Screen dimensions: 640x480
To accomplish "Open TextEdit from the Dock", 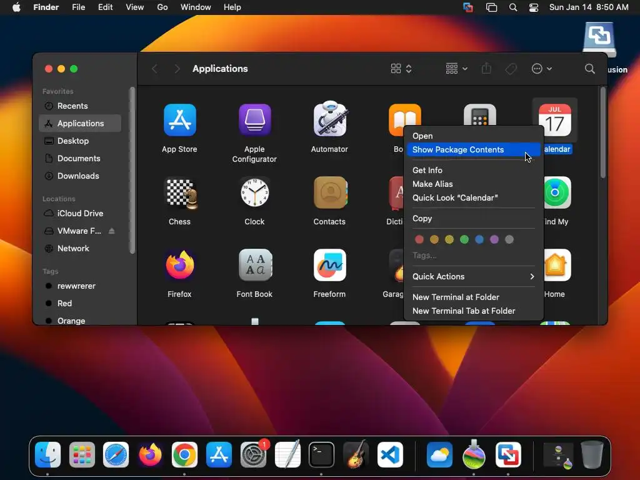I will (287, 454).
